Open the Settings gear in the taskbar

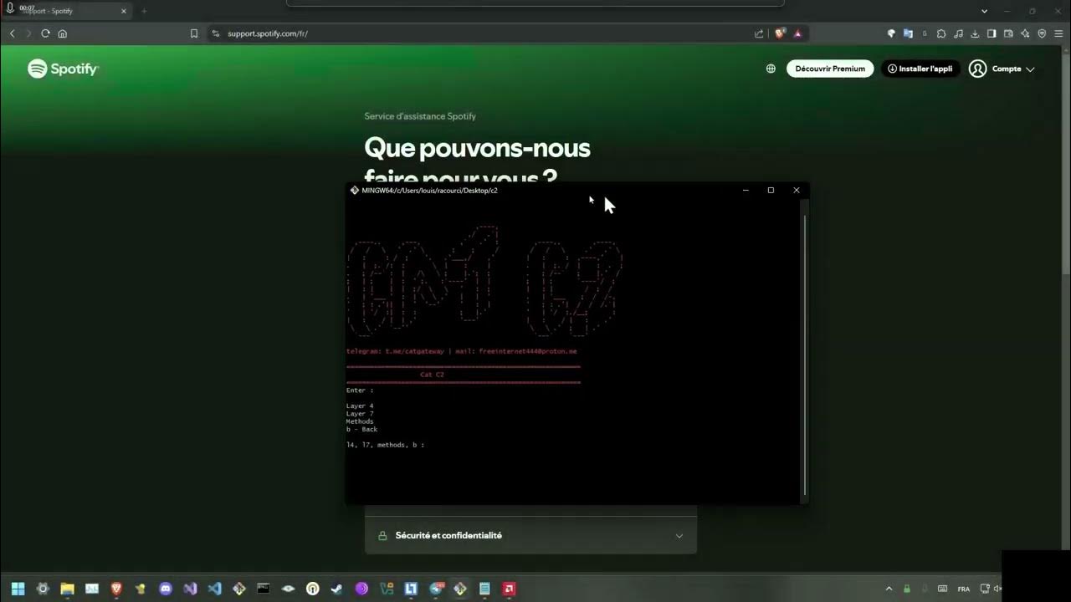tap(43, 589)
